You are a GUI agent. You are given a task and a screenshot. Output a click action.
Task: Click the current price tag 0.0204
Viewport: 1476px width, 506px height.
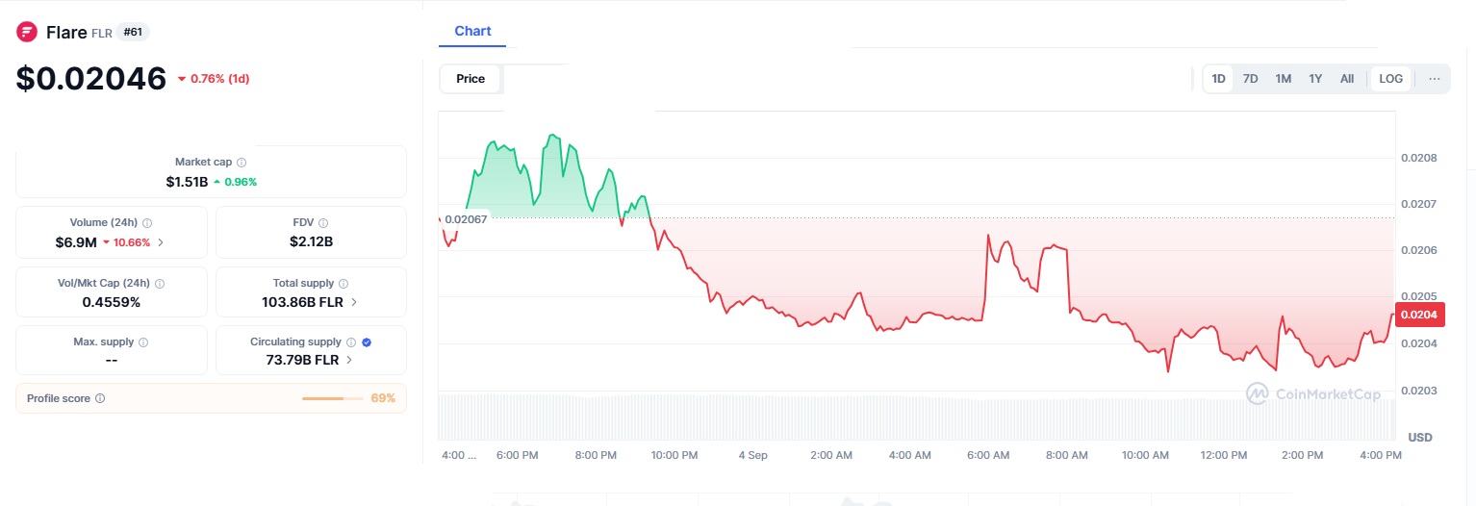(1419, 315)
